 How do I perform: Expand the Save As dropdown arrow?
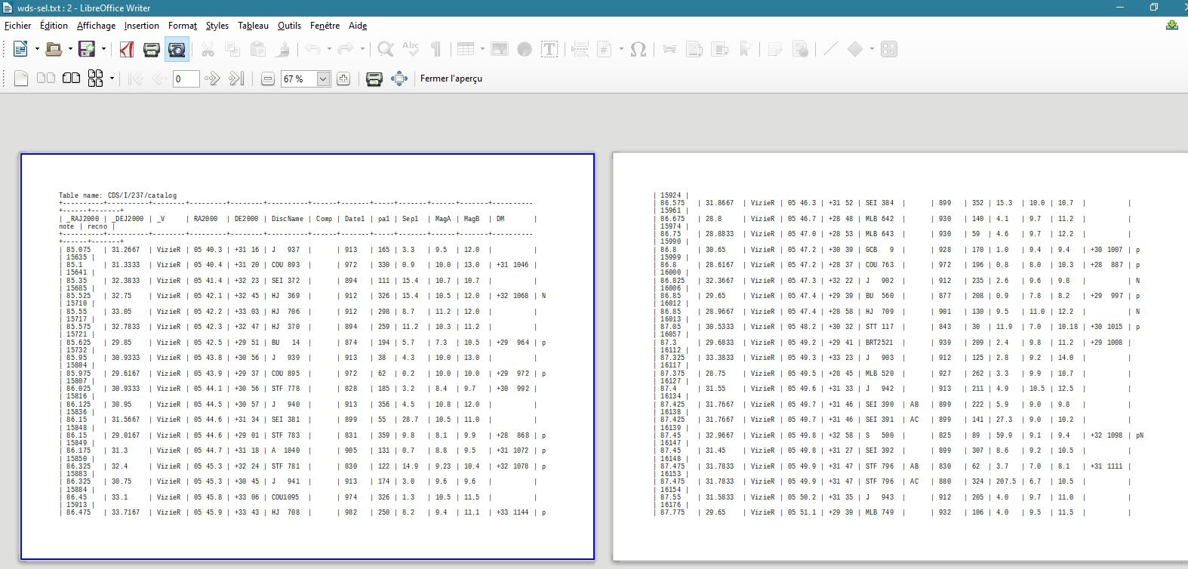(x=103, y=50)
